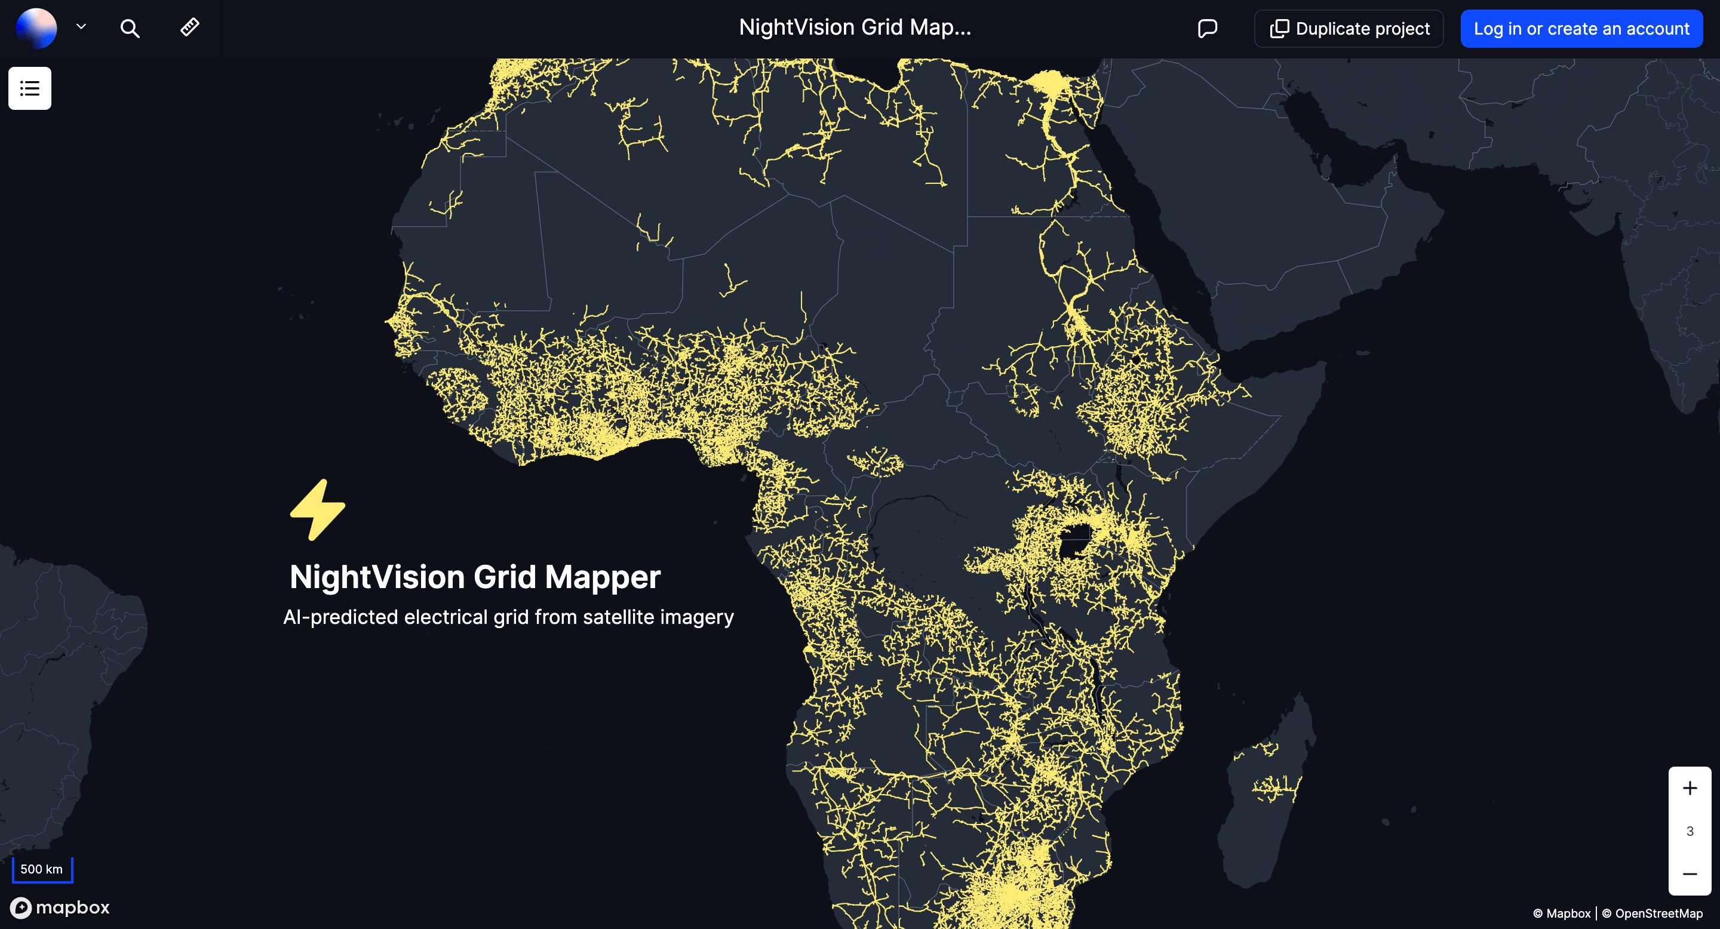
Task: Click Log in or create an account
Action: point(1581,29)
